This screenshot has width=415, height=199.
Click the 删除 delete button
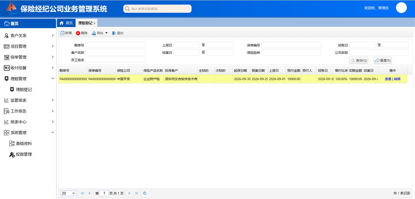tap(82, 33)
